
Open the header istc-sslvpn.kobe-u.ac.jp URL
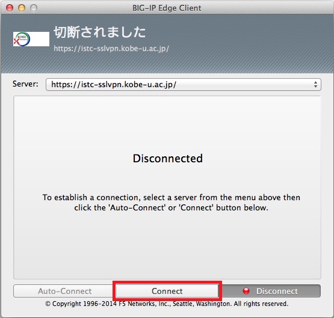(111, 49)
